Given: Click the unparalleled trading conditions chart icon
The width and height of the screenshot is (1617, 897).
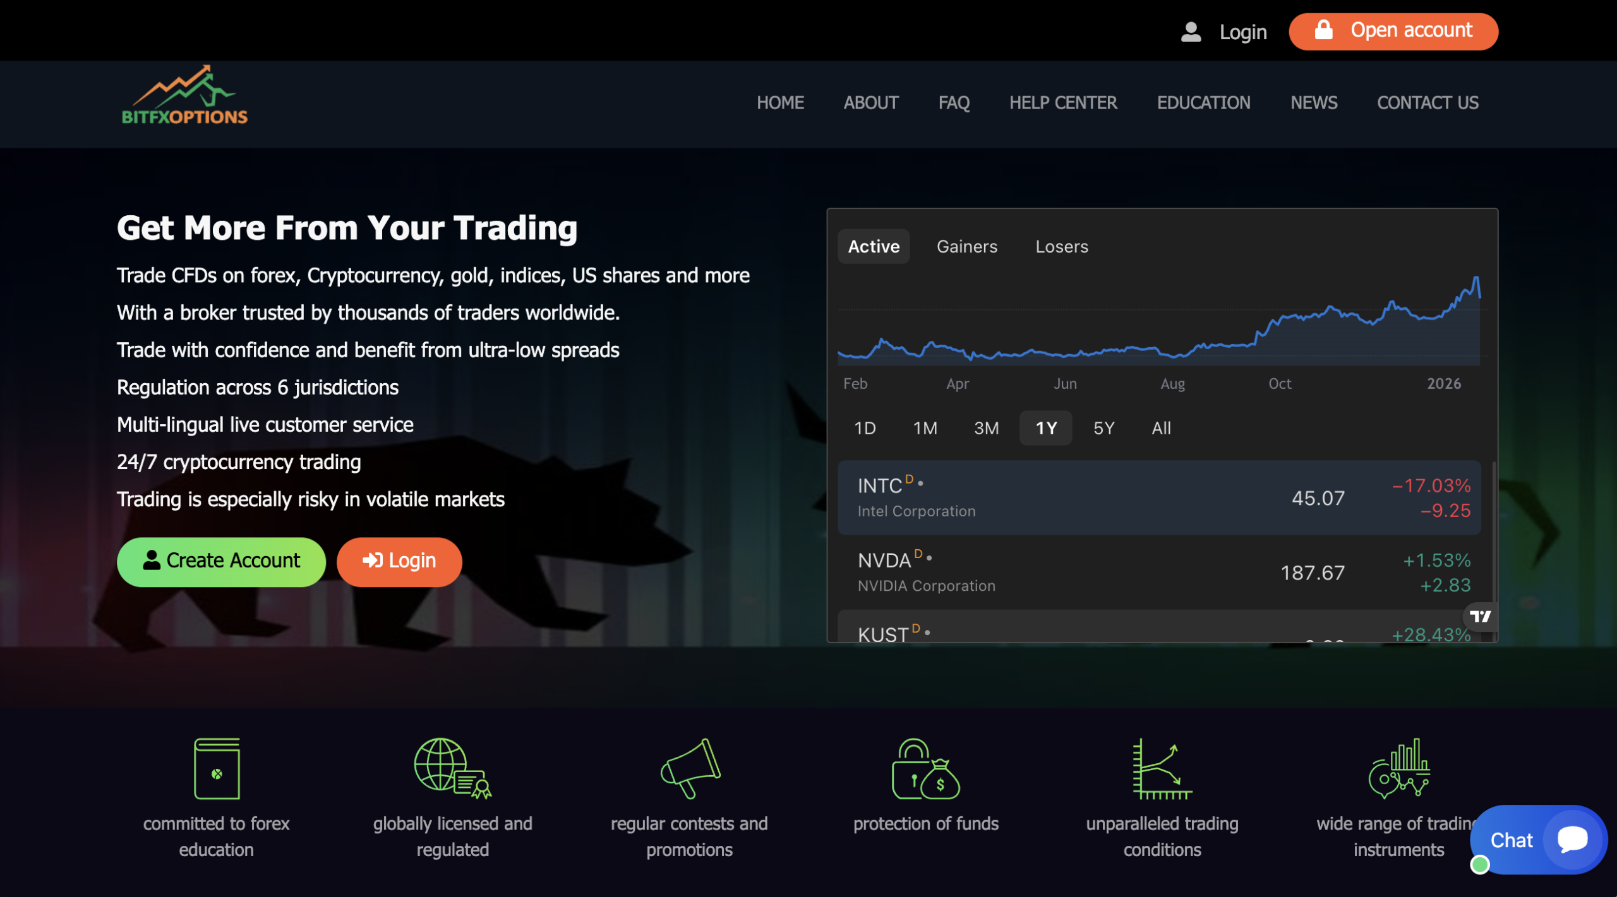Looking at the screenshot, I should (1162, 769).
